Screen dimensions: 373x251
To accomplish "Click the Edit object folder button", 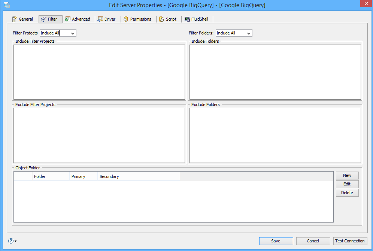I will click(347, 184).
